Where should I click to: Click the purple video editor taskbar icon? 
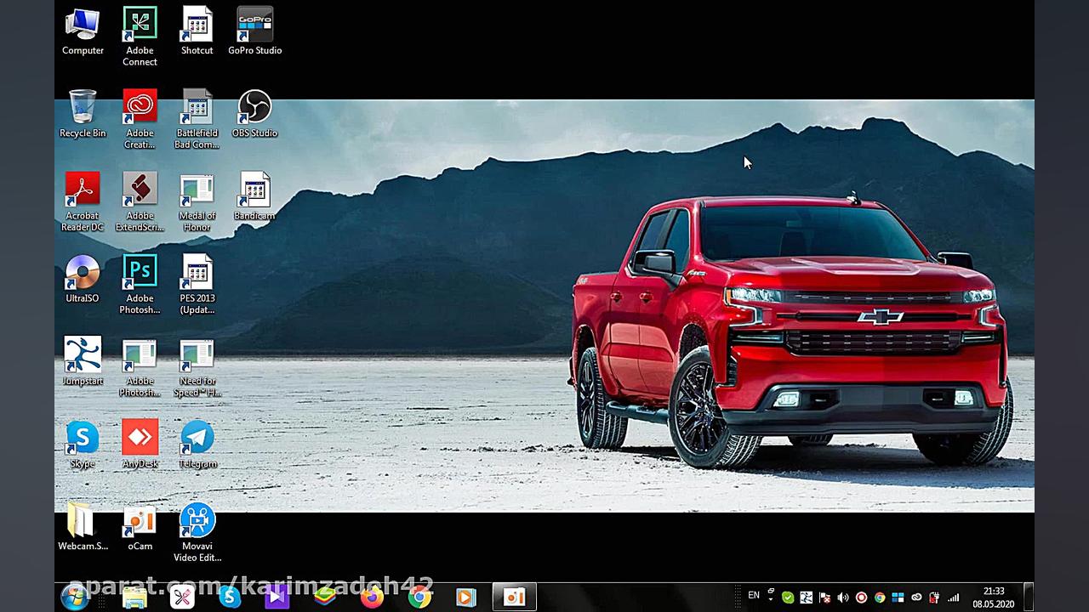277,598
